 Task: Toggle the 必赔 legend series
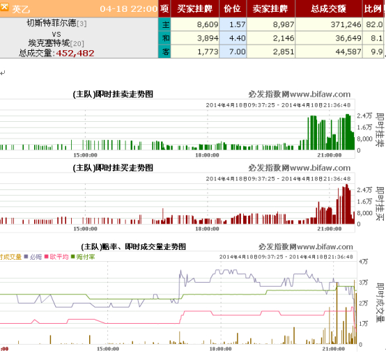[x=33, y=257]
